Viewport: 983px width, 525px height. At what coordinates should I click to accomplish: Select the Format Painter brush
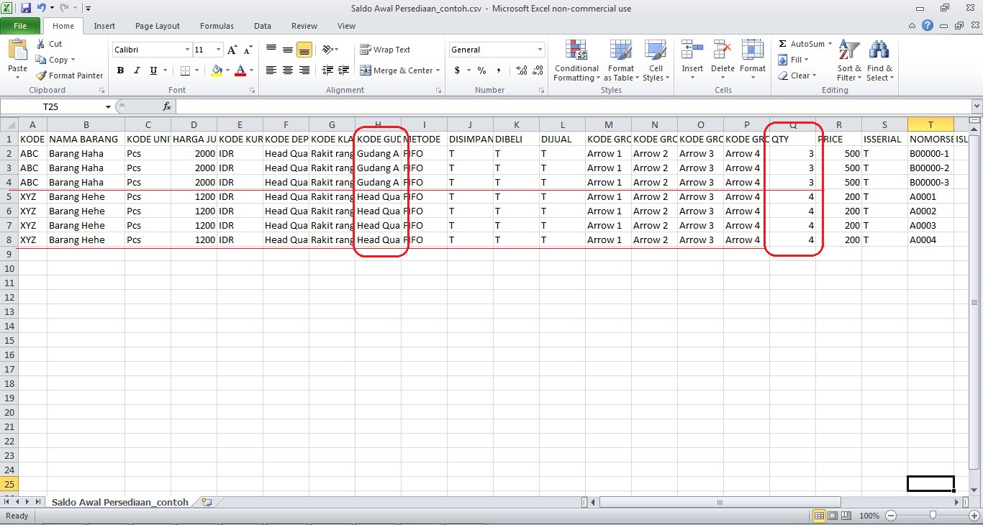coord(69,76)
